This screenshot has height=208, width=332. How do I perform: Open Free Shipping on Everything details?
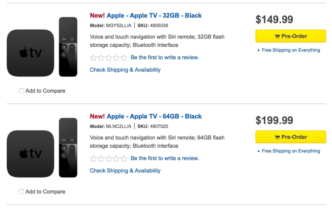click(290, 50)
